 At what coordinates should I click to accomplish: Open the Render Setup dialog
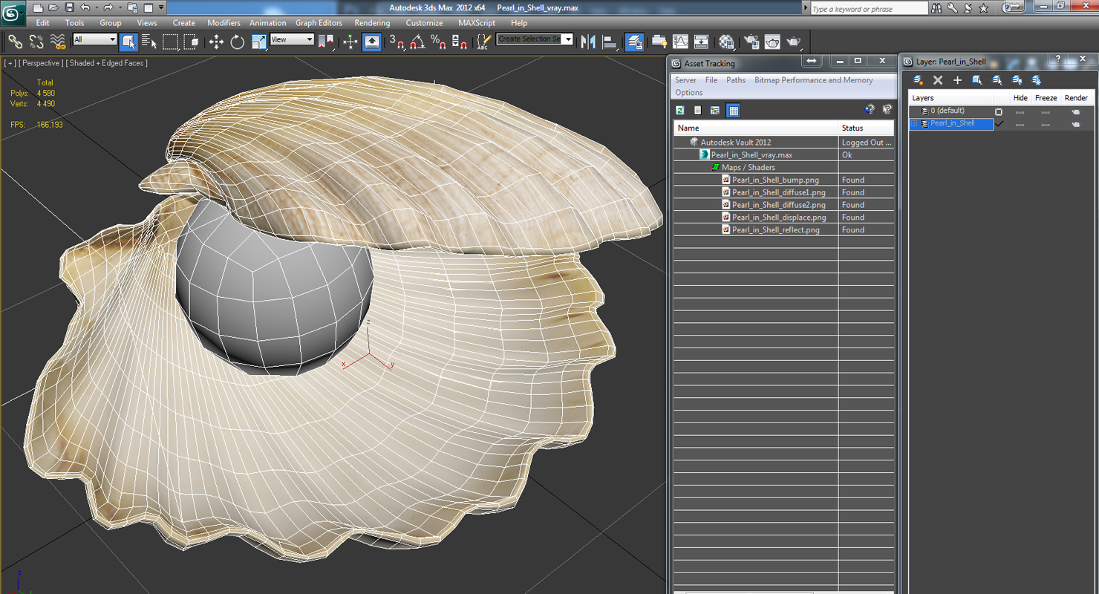[752, 42]
